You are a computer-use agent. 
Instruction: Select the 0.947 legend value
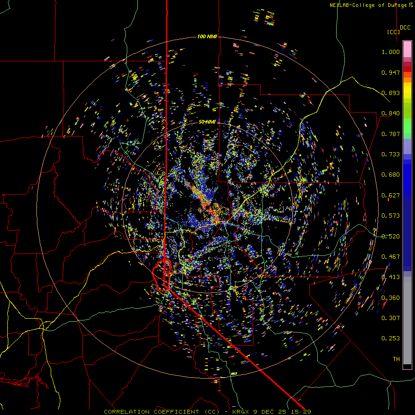[x=391, y=72]
